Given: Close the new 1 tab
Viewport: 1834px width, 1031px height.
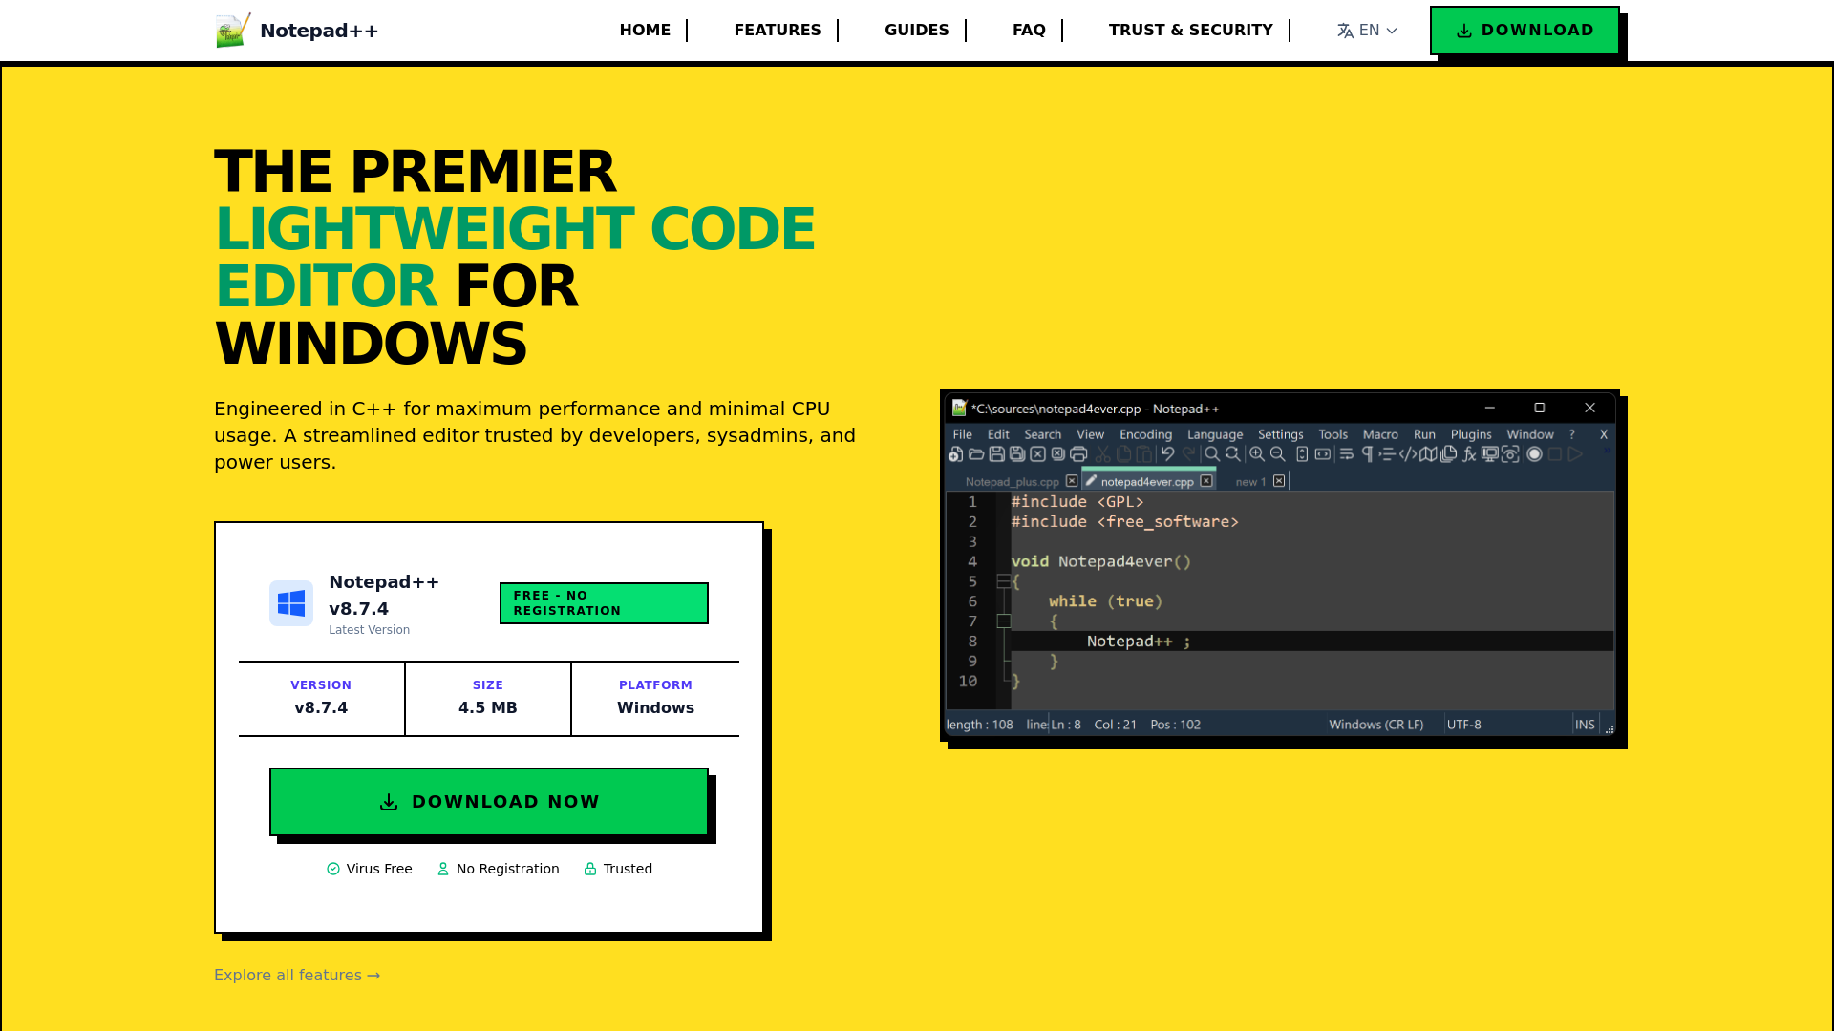Looking at the screenshot, I should pos(1279,481).
